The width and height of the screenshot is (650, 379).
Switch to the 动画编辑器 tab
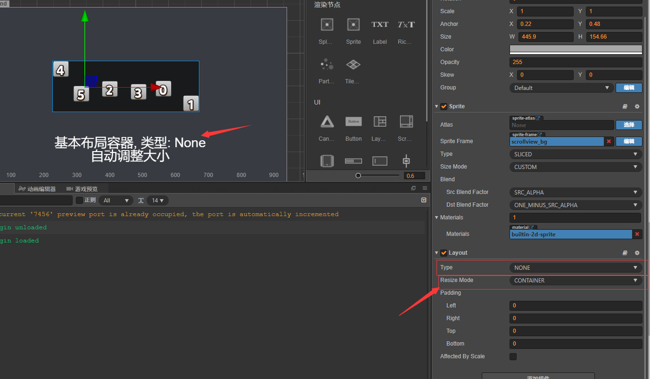(37, 189)
